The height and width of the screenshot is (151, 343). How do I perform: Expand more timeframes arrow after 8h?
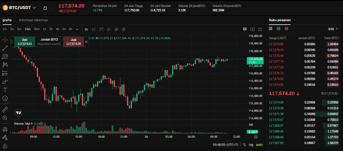point(77,29)
